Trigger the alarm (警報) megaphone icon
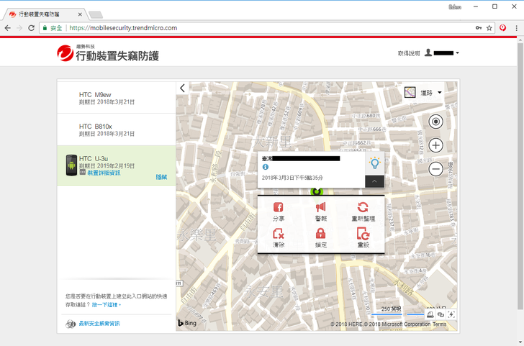Viewport: 524px width, 346px height. pos(320,209)
